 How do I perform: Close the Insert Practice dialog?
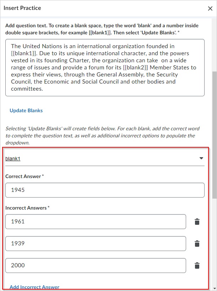pyautogui.click(x=210, y=8)
